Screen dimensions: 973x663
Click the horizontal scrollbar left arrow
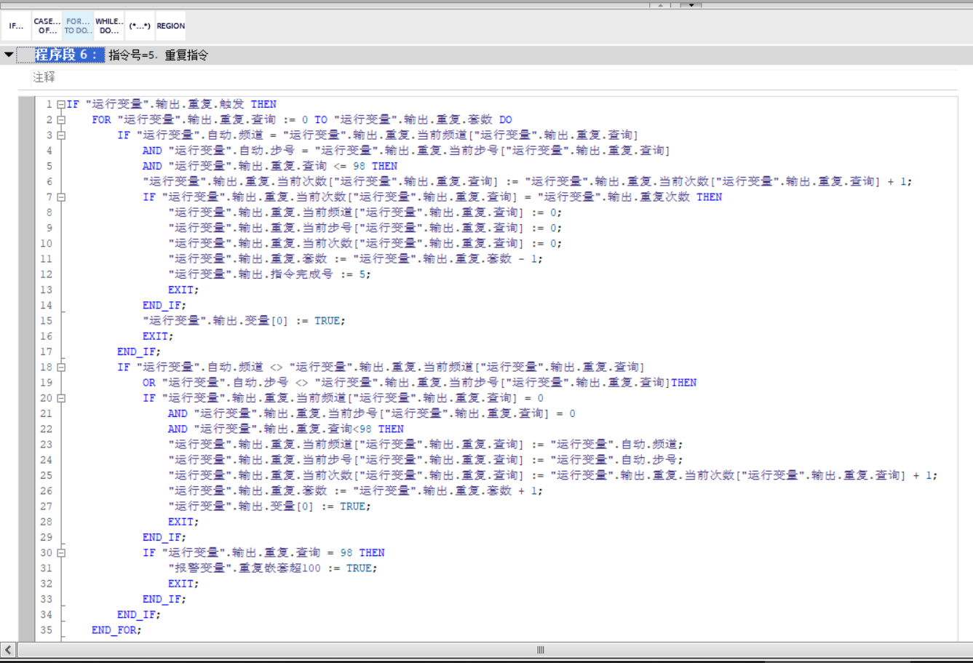(x=8, y=650)
